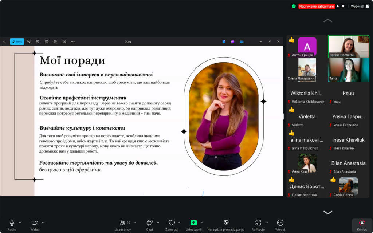The height and width of the screenshot is (233, 373).
Task: Expand the arrow next to Udostępnij
Action: (202, 222)
